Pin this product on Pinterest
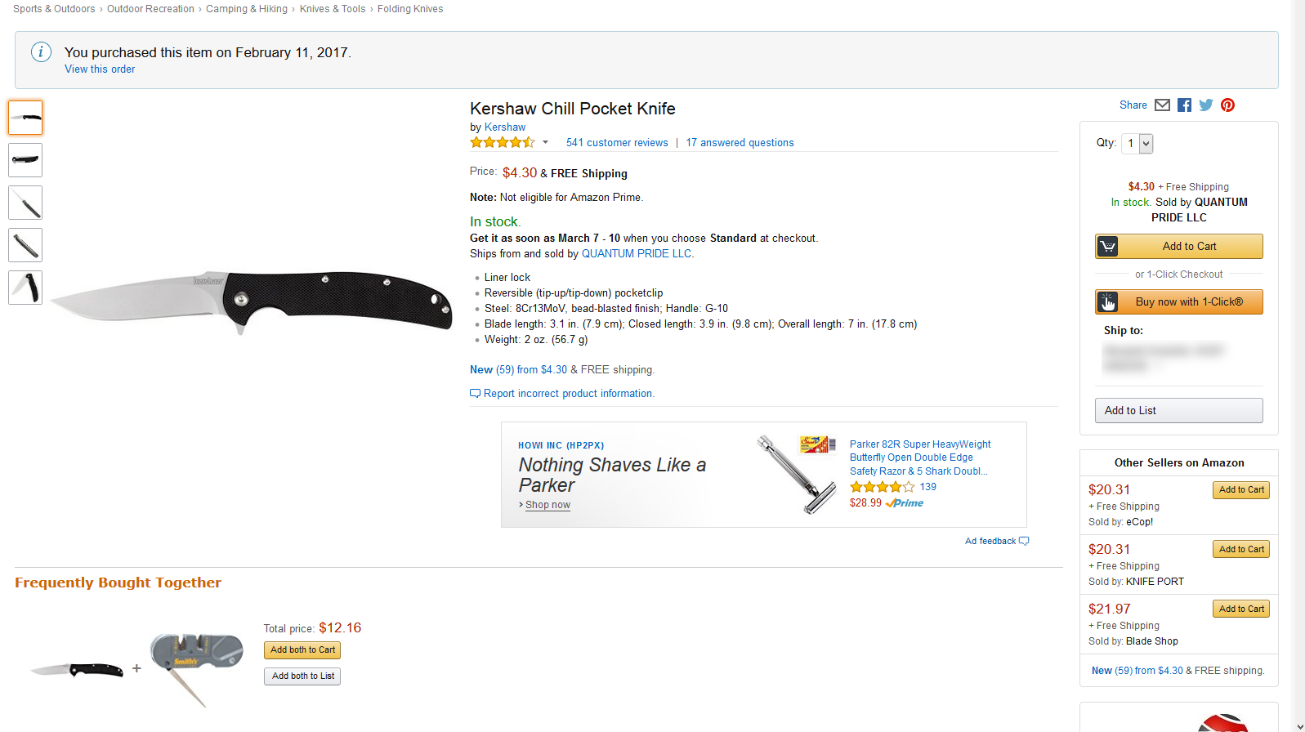 coord(1227,105)
